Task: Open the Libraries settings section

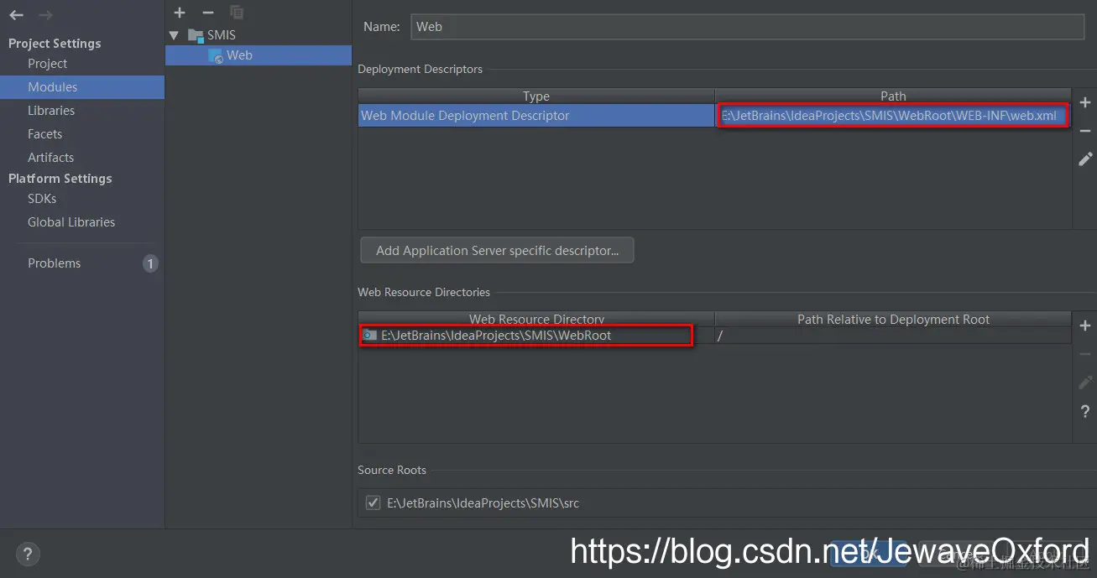Action: (51, 111)
